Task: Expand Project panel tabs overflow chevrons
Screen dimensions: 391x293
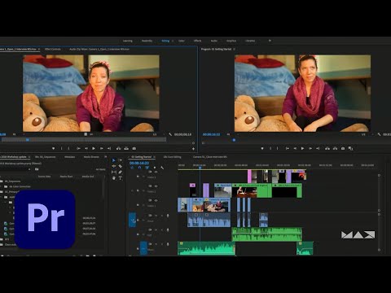Action: (106, 157)
